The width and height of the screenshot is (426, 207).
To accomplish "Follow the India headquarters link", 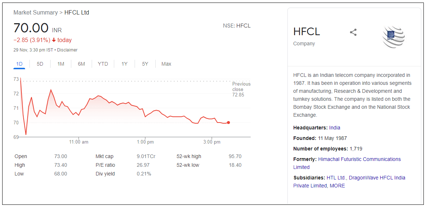I will [335, 128].
